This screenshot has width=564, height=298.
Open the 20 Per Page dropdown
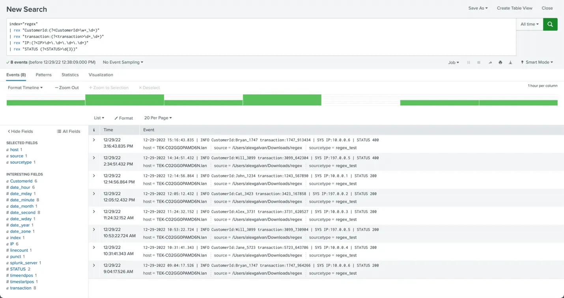[158, 118]
